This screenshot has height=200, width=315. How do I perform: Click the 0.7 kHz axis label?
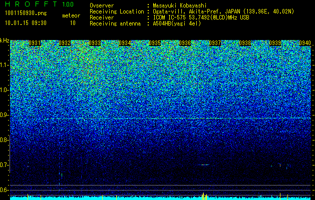(5, 165)
